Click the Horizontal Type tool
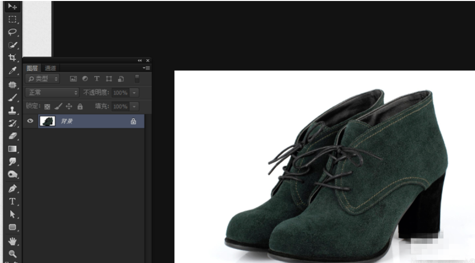The height and width of the screenshot is (263, 475). (x=12, y=202)
